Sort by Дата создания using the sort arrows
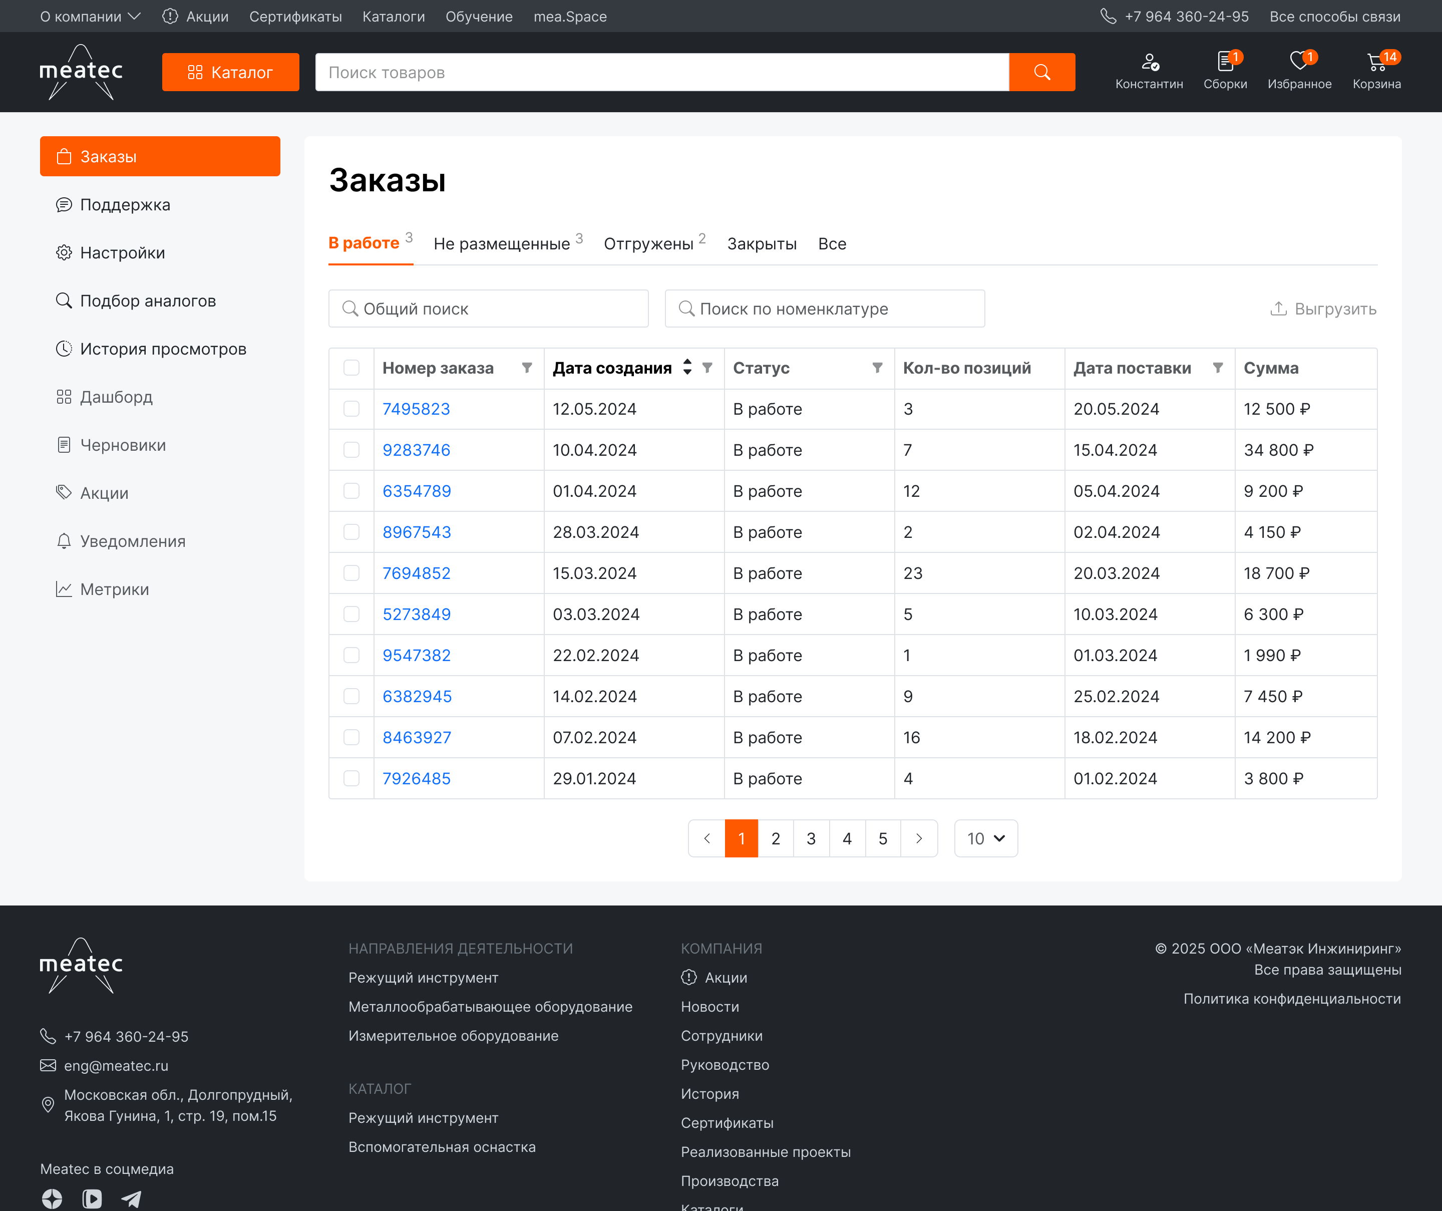Viewport: 1442px width, 1211px height. pos(686,368)
